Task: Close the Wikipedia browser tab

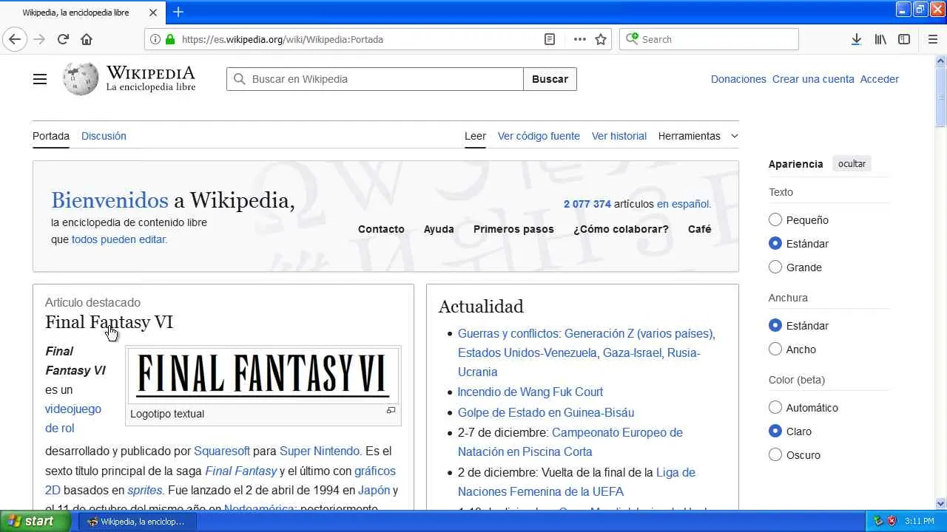Action: coord(153,13)
